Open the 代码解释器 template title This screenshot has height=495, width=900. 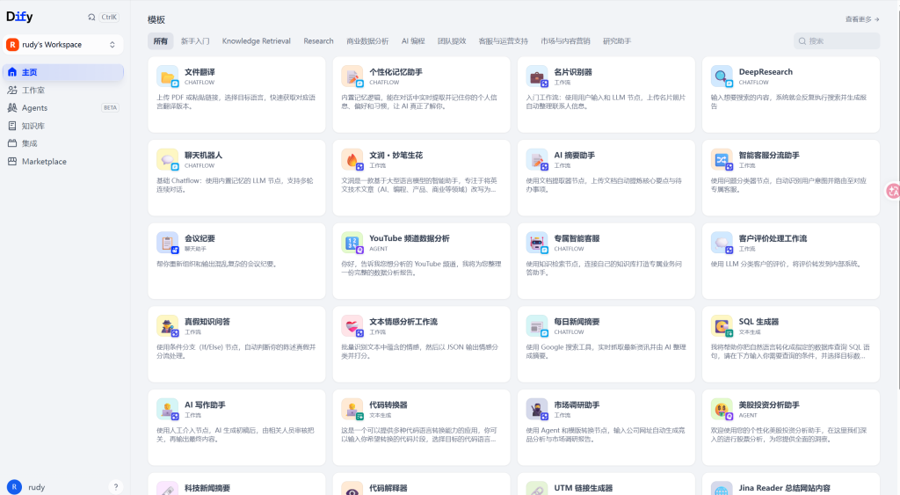388,488
